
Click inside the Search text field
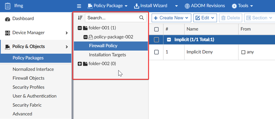111,18
